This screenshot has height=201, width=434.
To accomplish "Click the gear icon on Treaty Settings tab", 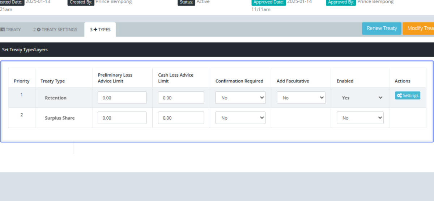I will [39, 30].
